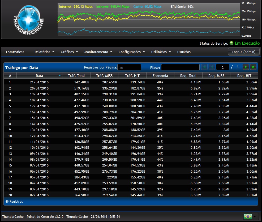Screen dimensions: 262x222
Task: Go to the next page of records
Action: coord(246,67)
